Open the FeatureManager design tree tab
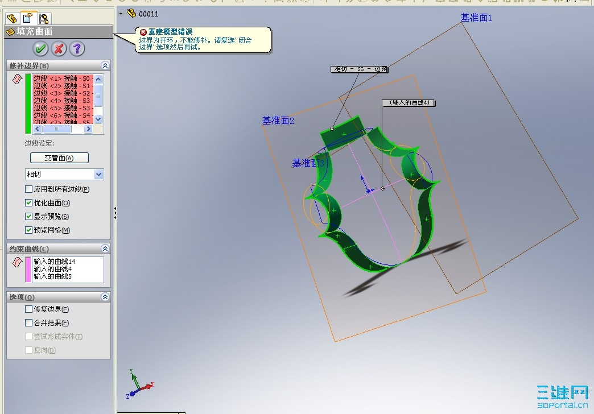Viewport: 594px width, 414px height. coord(12,18)
